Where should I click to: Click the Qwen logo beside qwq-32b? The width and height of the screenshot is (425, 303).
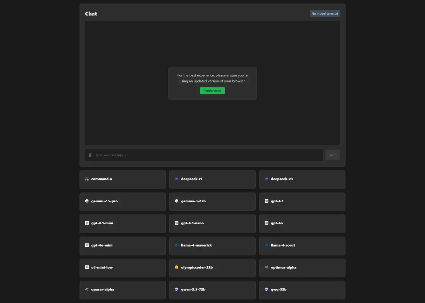tap(266, 289)
